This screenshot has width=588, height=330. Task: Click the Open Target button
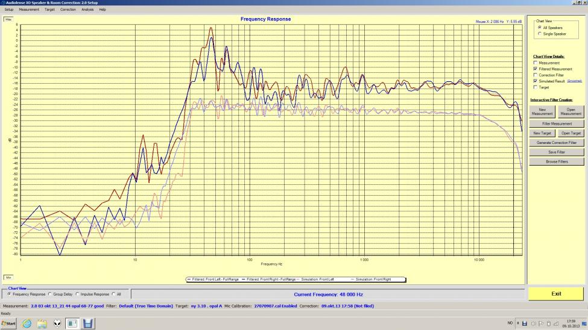click(x=571, y=133)
